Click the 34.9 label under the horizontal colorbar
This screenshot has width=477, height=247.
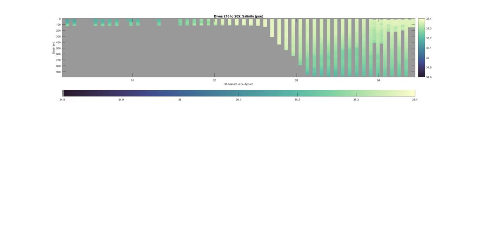(121, 100)
